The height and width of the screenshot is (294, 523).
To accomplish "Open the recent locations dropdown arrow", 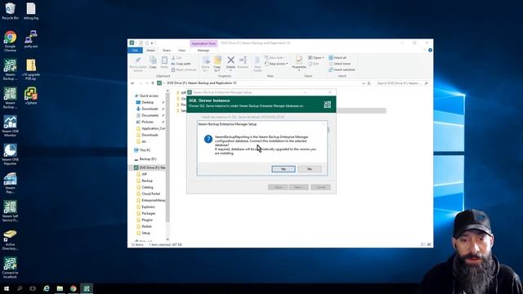I will [x=147, y=83].
